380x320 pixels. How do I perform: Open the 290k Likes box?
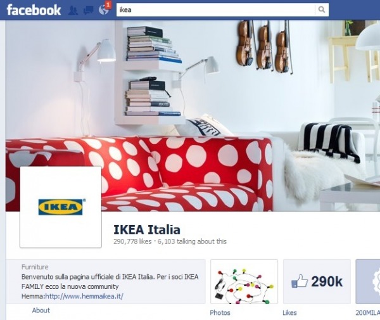pos(317,282)
